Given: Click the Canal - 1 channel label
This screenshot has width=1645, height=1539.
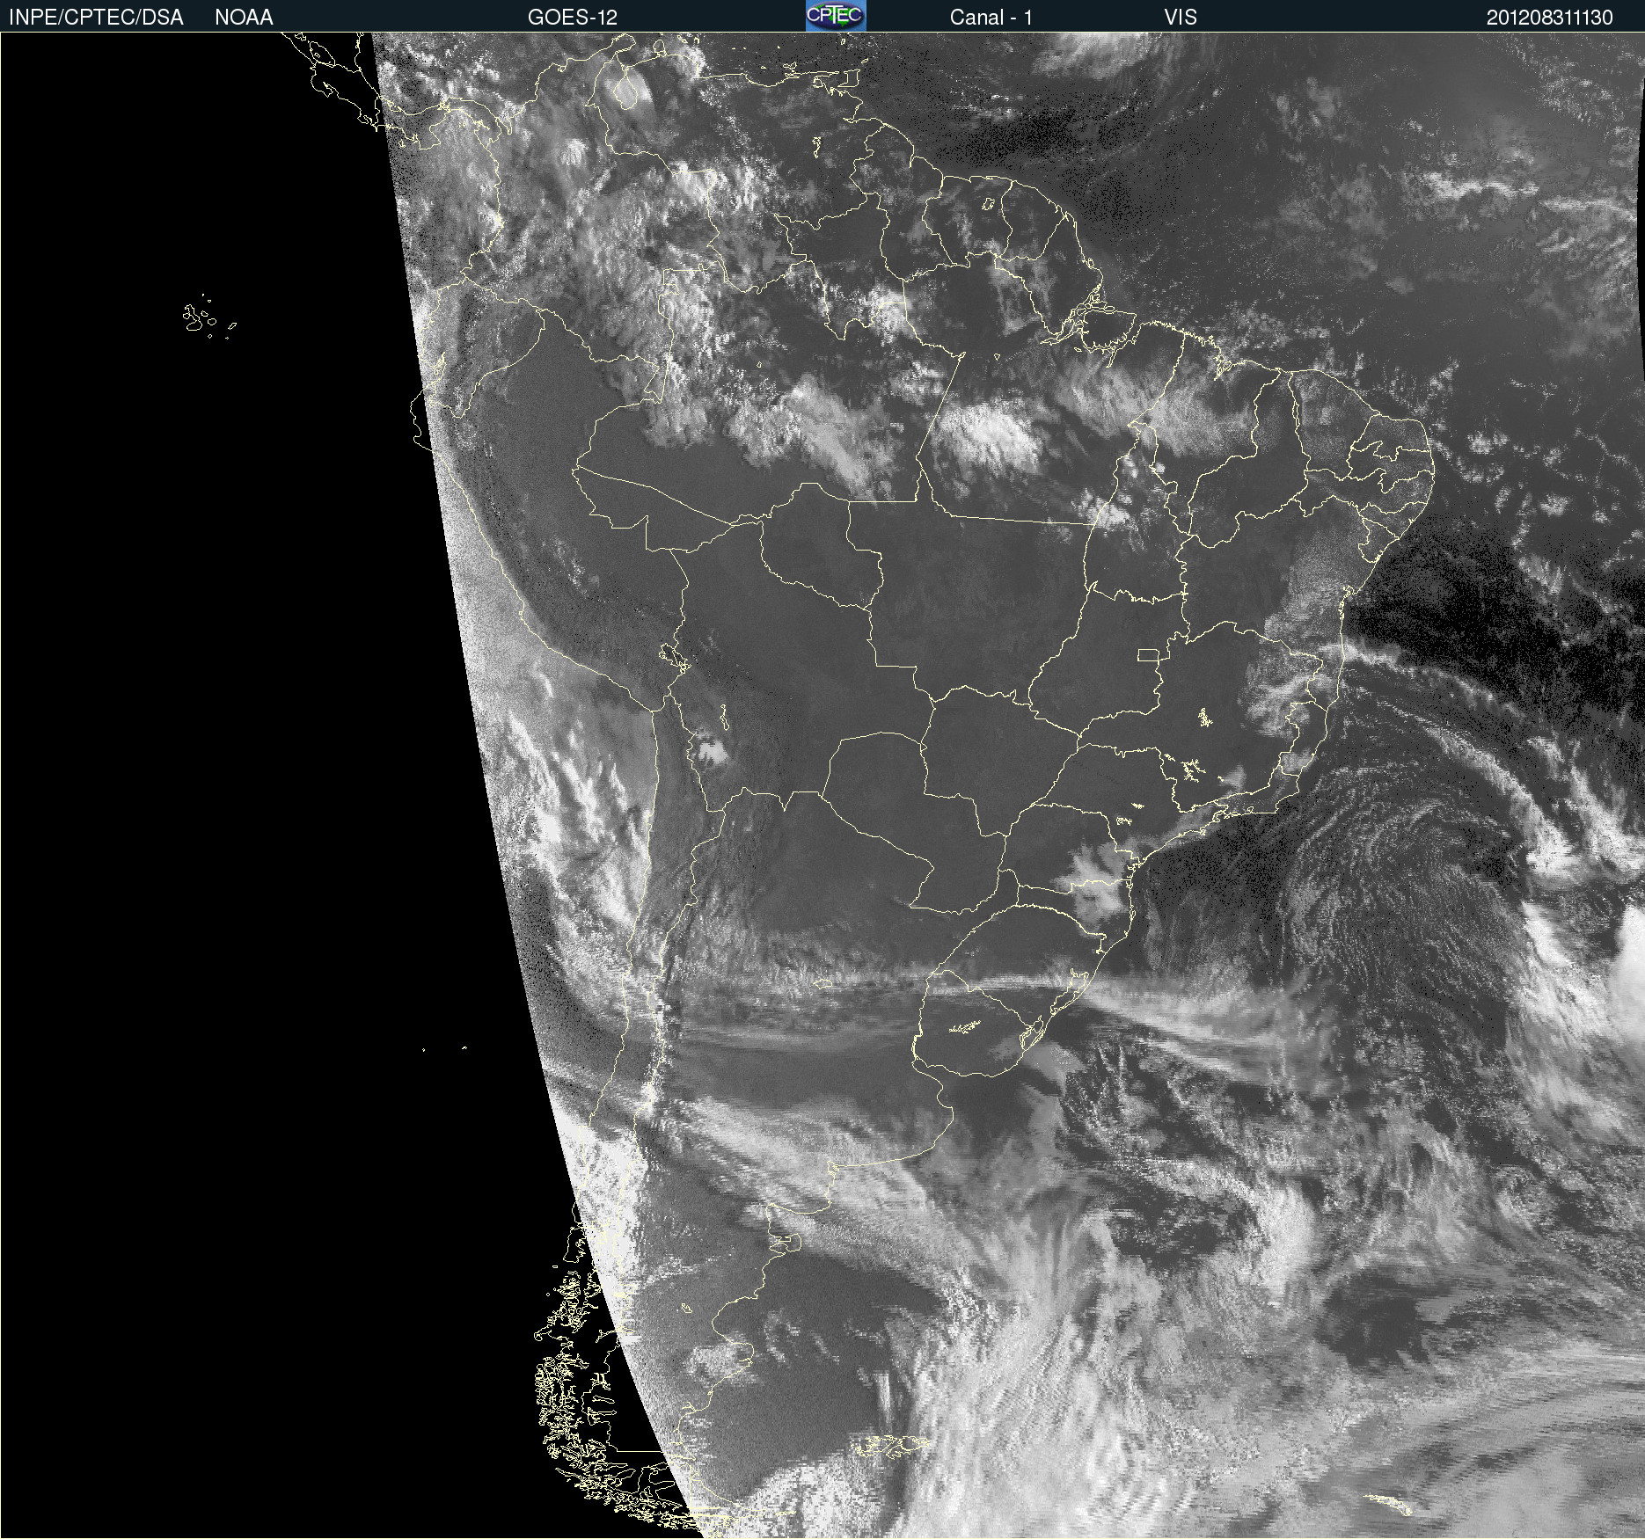Looking at the screenshot, I should coord(991,18).
